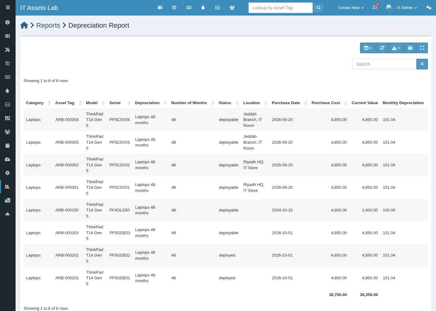
Task: Click the People icon in top bar
Action: tap(232, 7)
